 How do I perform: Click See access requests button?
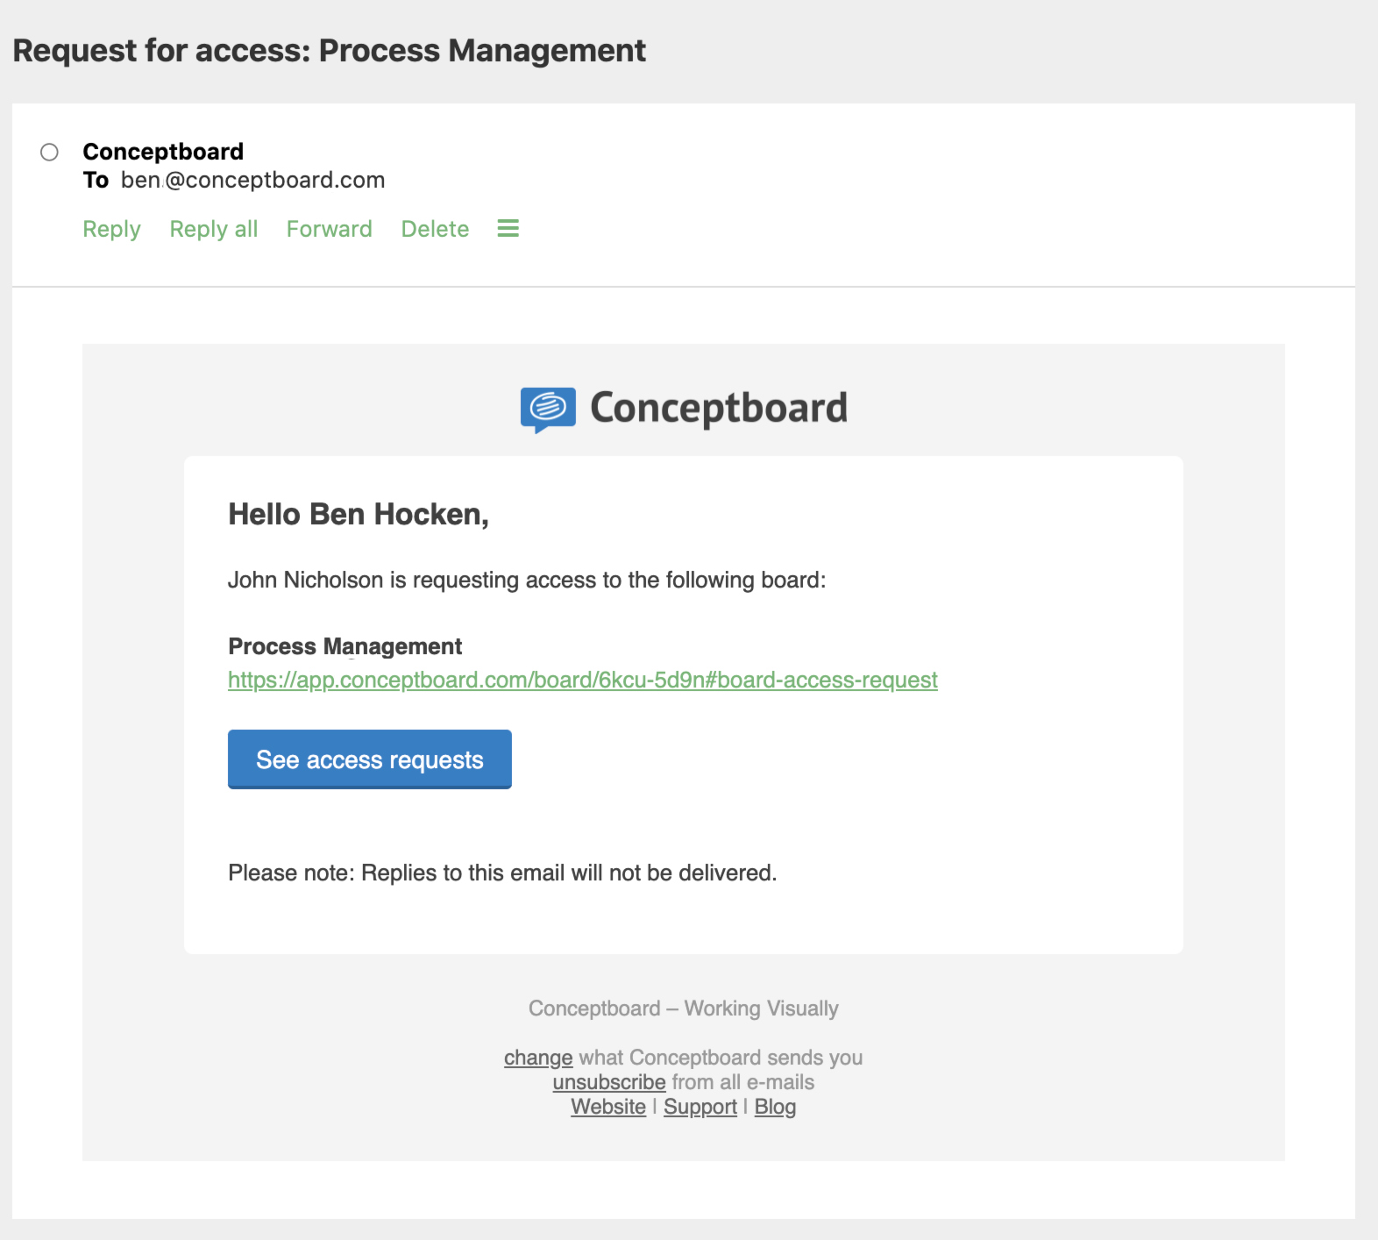pos(370,759)
